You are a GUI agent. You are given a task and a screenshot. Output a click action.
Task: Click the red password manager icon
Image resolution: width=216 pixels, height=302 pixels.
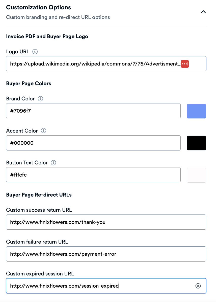point(185,64)
